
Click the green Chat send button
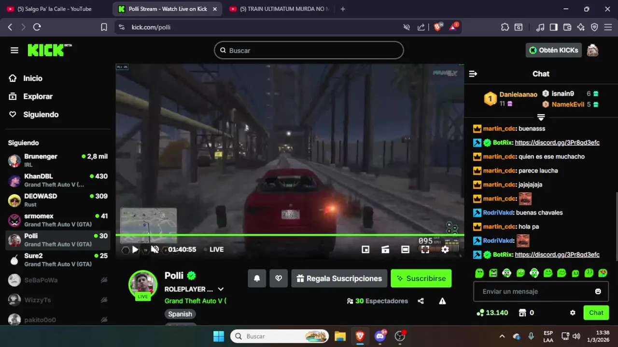(x=596, y=313)
